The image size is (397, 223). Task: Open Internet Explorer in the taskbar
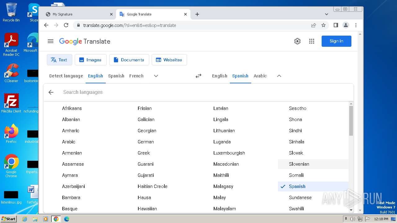pos(25,219)
